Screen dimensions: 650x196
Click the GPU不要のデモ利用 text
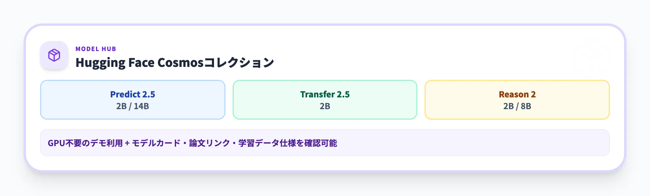coord(85,143)
